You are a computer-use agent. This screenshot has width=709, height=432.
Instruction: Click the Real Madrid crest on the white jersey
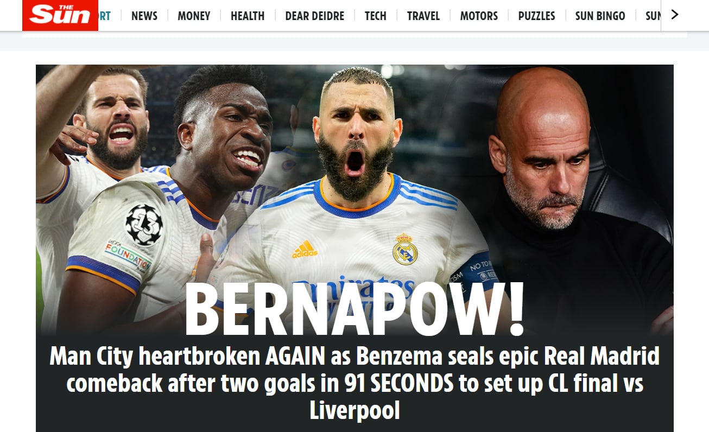(x=405, y=249)
